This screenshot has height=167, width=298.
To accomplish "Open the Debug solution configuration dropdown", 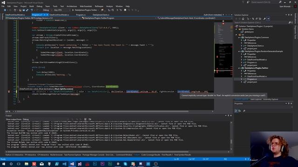I will (47, 10).
